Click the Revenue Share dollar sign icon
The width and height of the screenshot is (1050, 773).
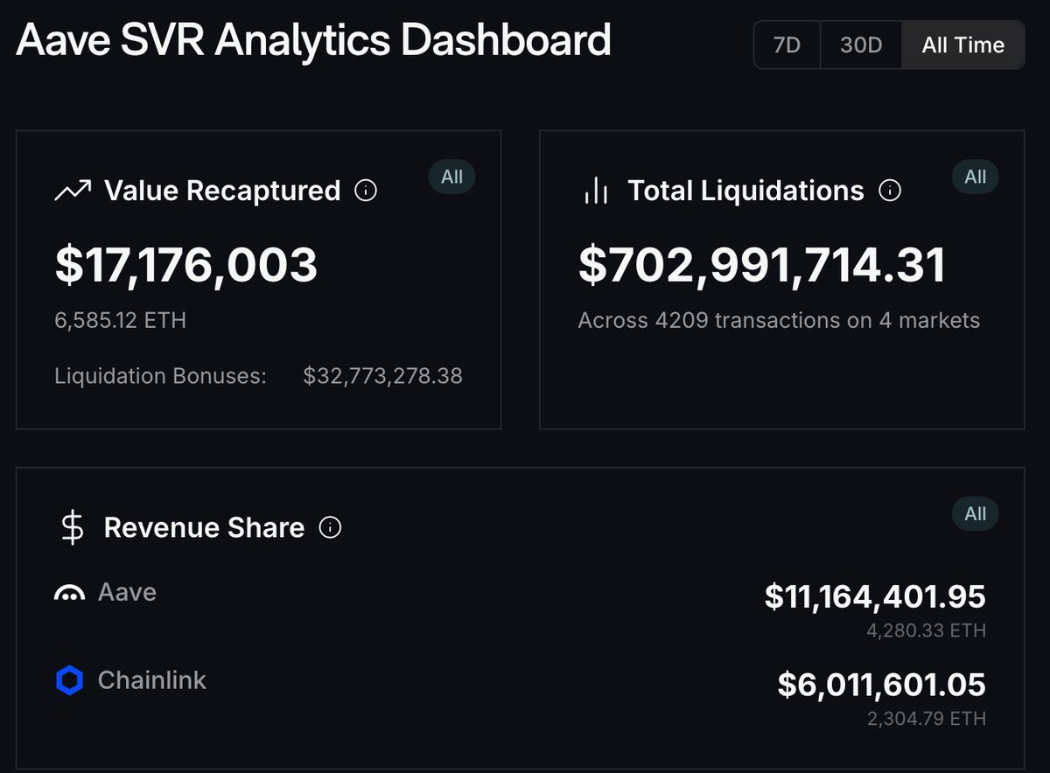coord(73,527)
